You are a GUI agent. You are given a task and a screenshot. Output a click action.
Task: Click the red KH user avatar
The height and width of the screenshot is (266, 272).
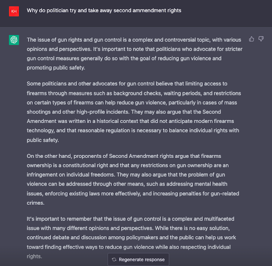coord(14,11)
